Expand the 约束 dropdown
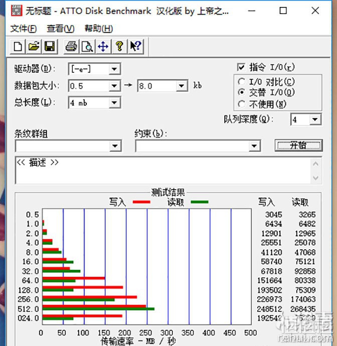The height and width of the screenshot is (346, 337). (x=254, y=146)
